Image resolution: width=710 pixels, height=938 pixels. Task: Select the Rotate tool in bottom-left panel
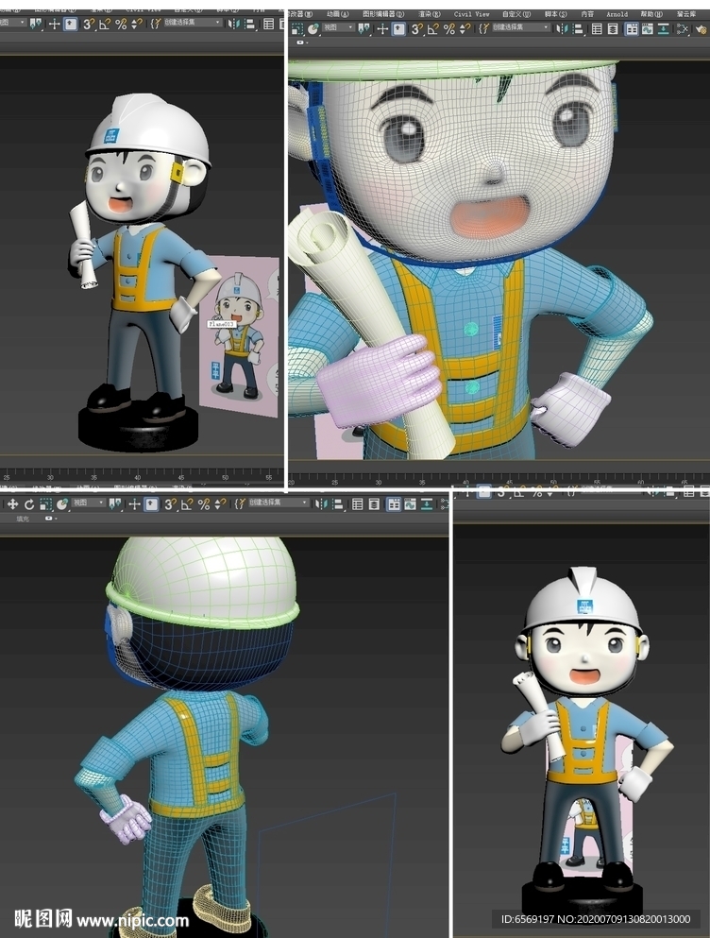click(x=29, y=504)
